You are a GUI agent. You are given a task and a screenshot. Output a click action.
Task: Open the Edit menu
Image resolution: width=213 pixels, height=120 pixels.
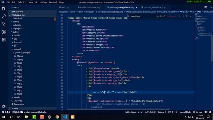(14, 2)
